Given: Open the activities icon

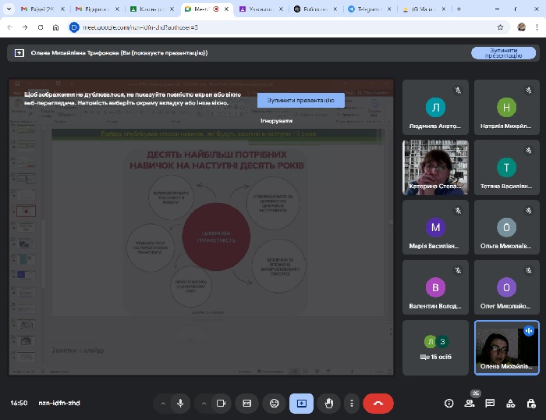Looking at the screenshot, I should (510, 403).
